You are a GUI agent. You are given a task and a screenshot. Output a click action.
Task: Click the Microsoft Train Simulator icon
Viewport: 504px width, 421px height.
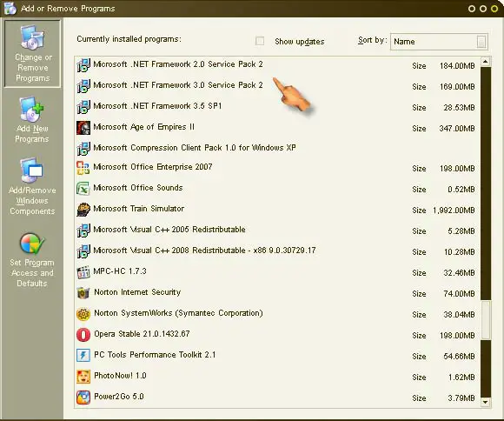[x=83, y=210]
